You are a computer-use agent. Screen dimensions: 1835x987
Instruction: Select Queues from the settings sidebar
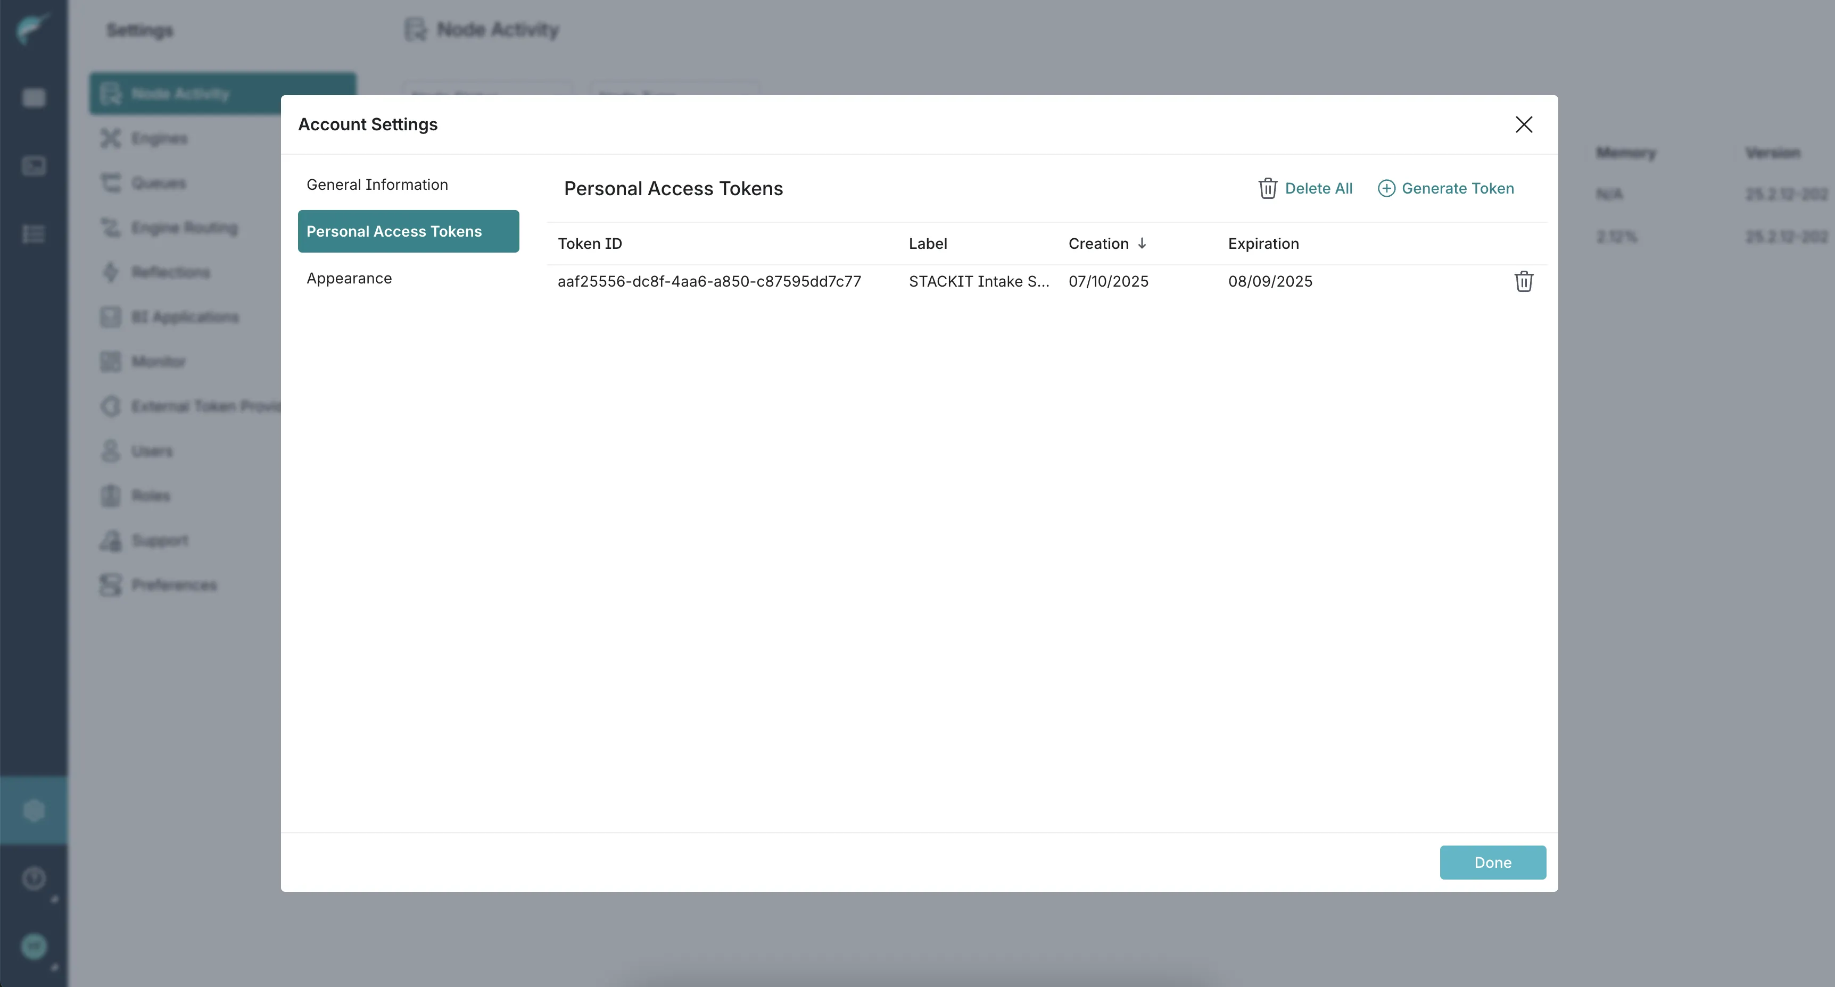point(158,183)
